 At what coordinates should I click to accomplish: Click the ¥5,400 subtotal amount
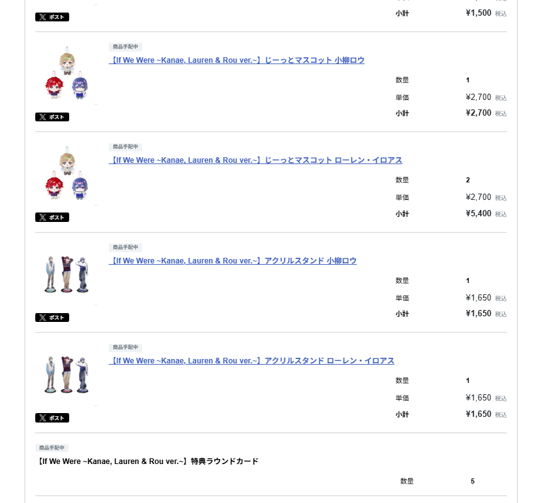pyautogui.click(x=478, y=214)
